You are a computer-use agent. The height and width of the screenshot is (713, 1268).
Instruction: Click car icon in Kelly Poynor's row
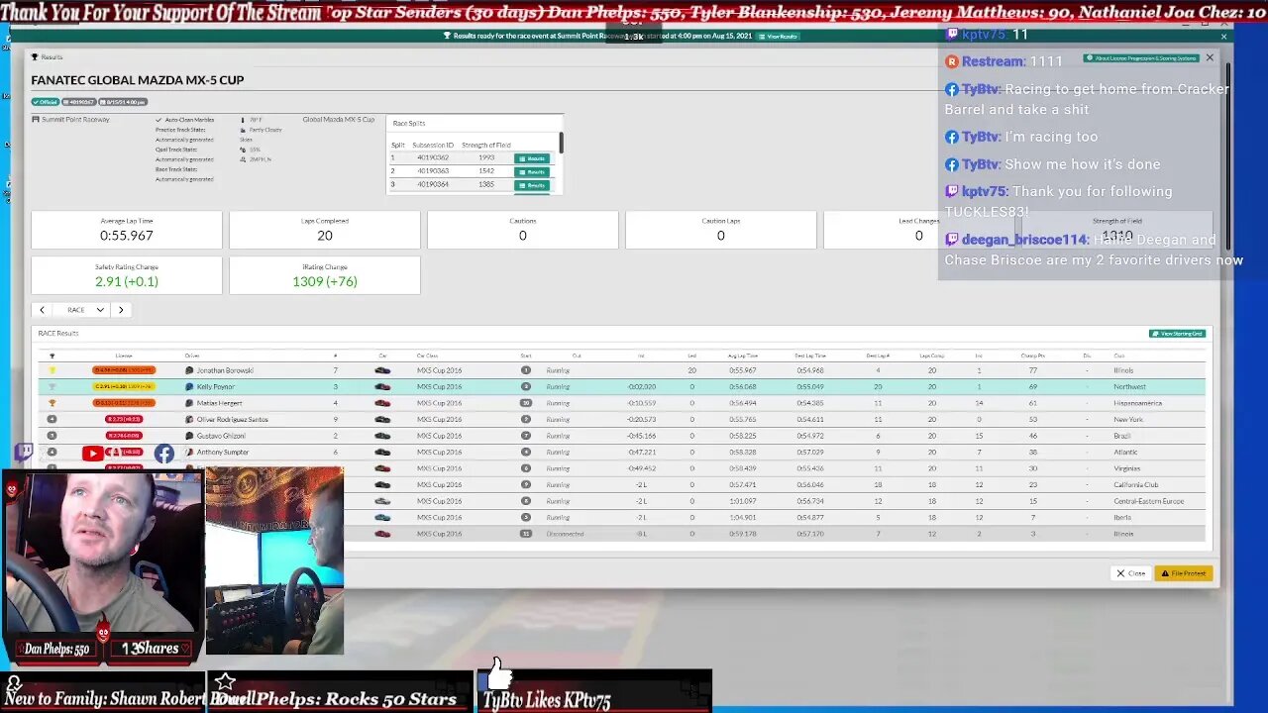(x=382, y=387)
